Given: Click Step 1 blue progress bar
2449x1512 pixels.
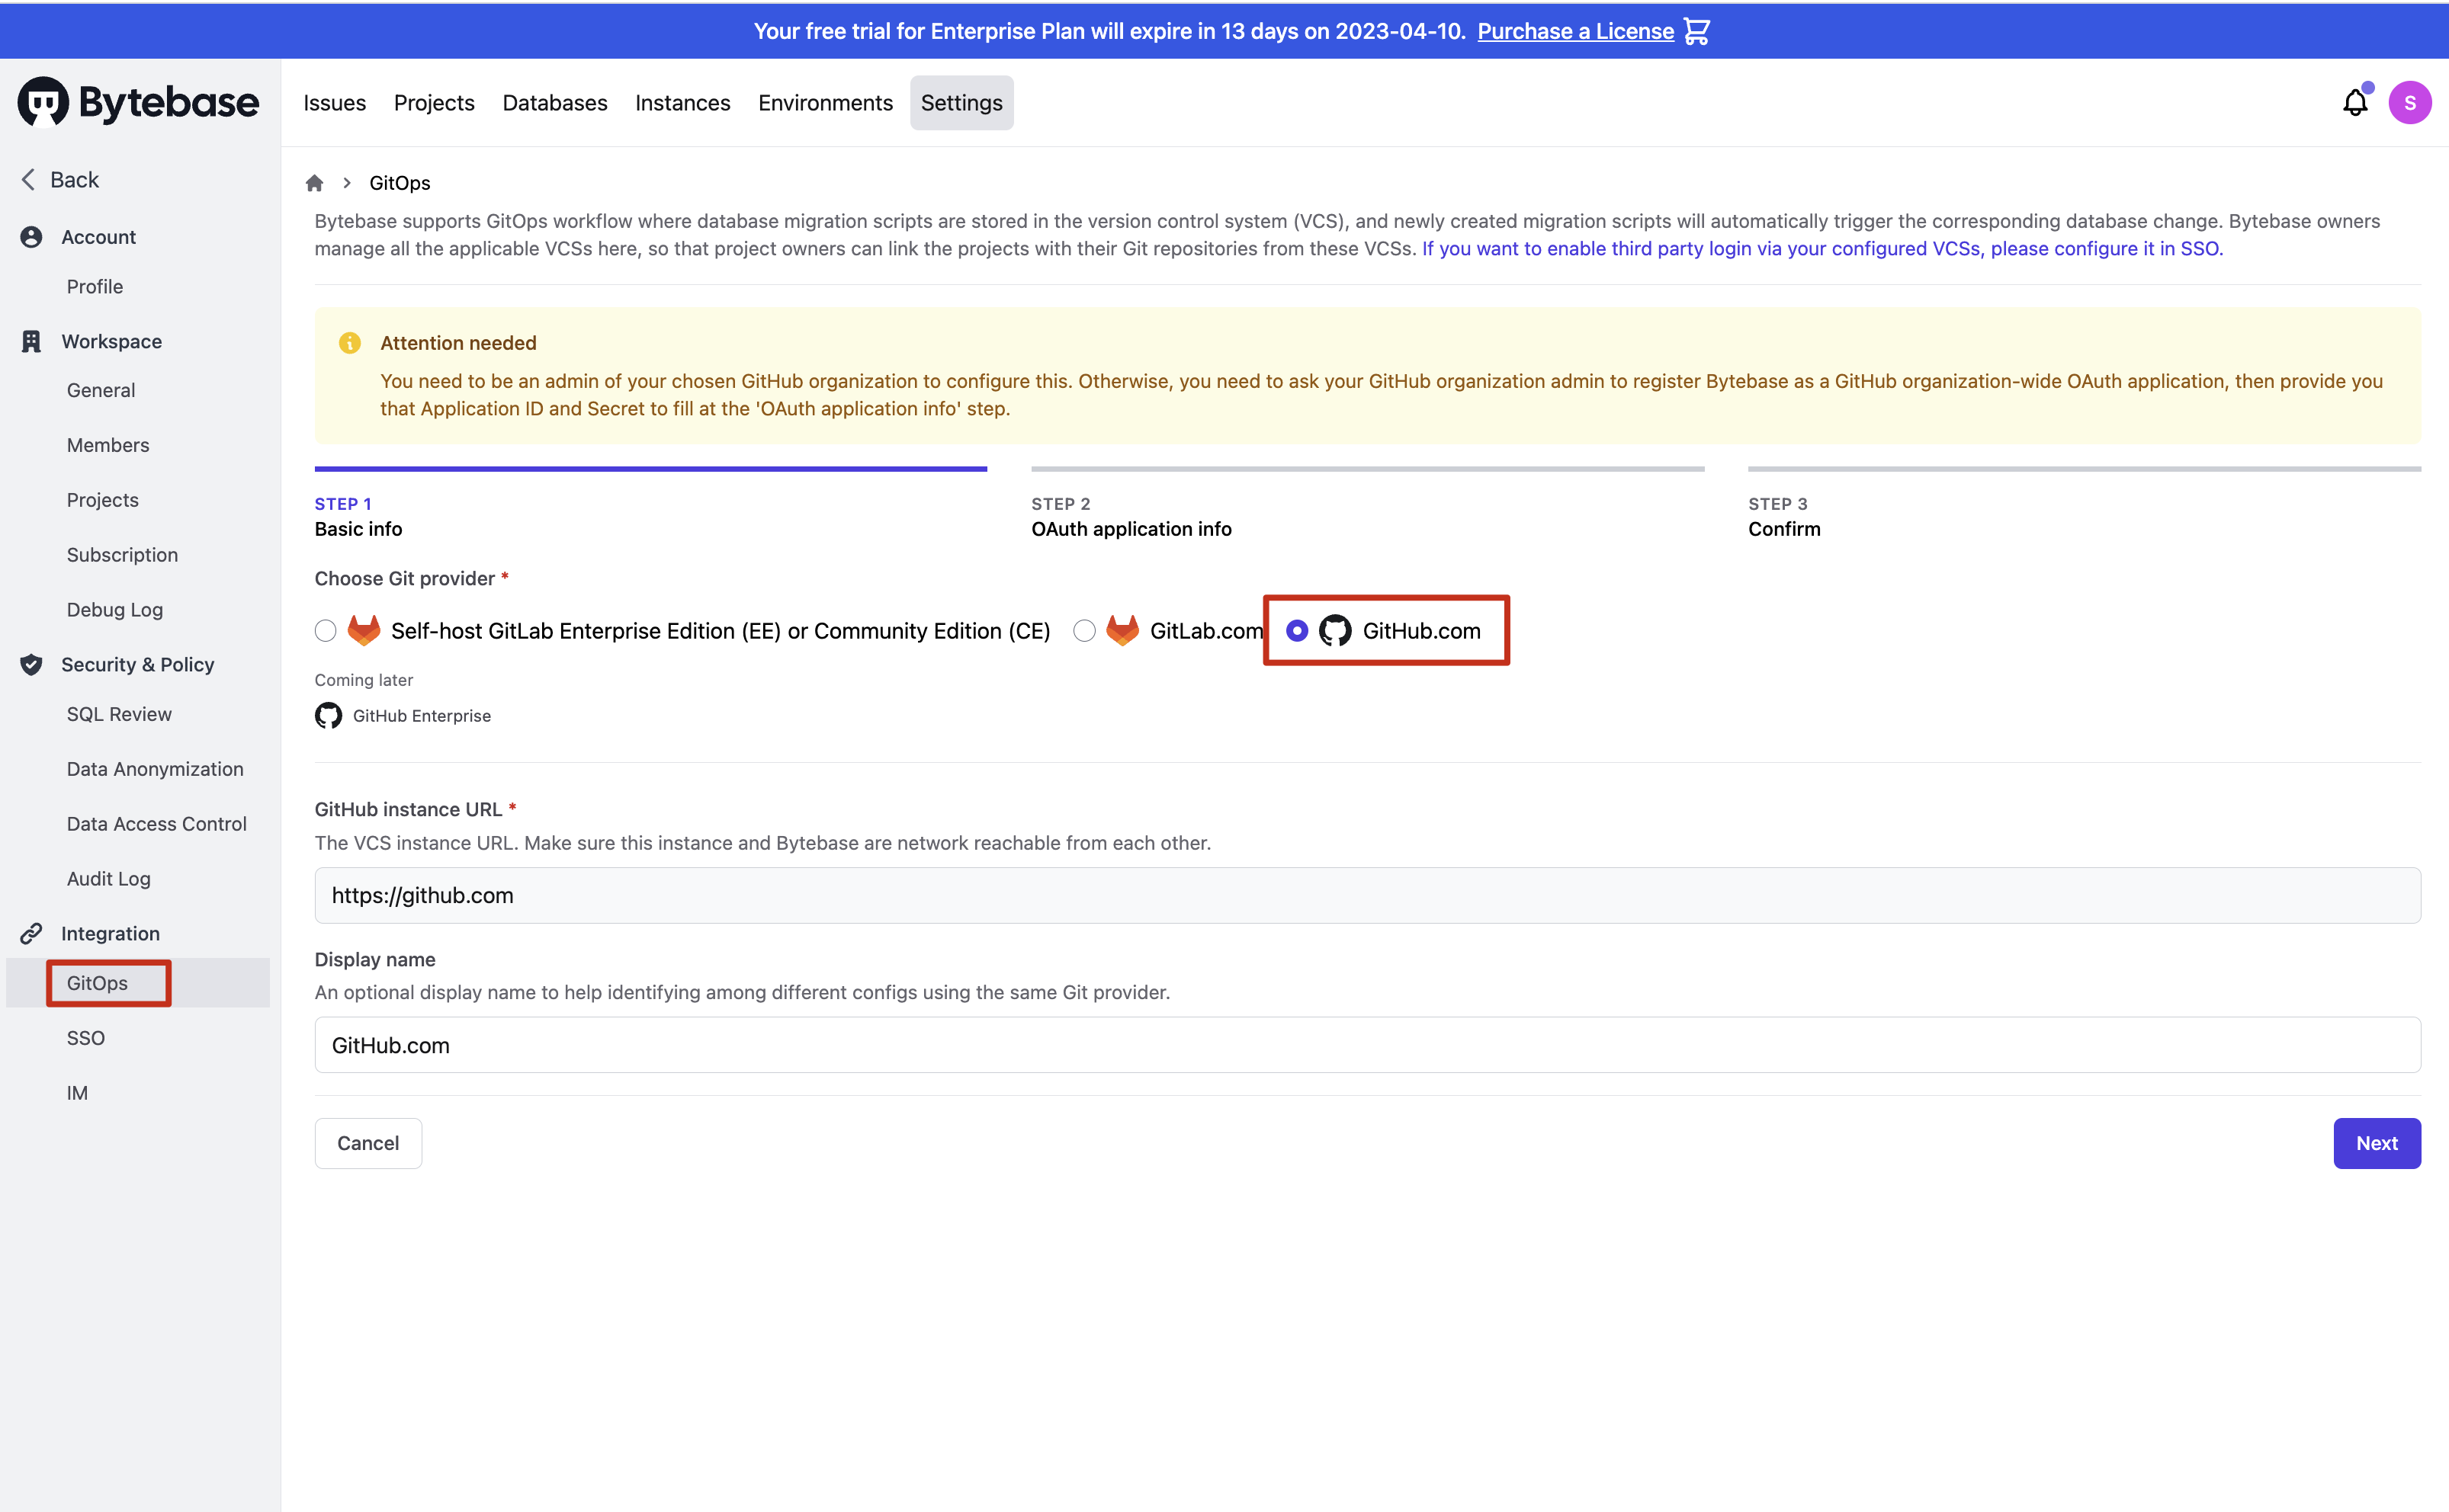Looking at the screenshot, I should tap(650, 468).
